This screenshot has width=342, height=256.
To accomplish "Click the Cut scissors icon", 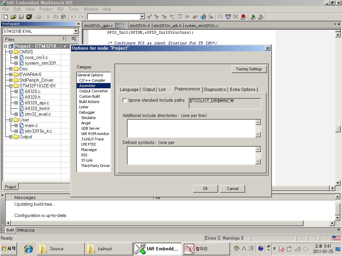I will 48,17.
